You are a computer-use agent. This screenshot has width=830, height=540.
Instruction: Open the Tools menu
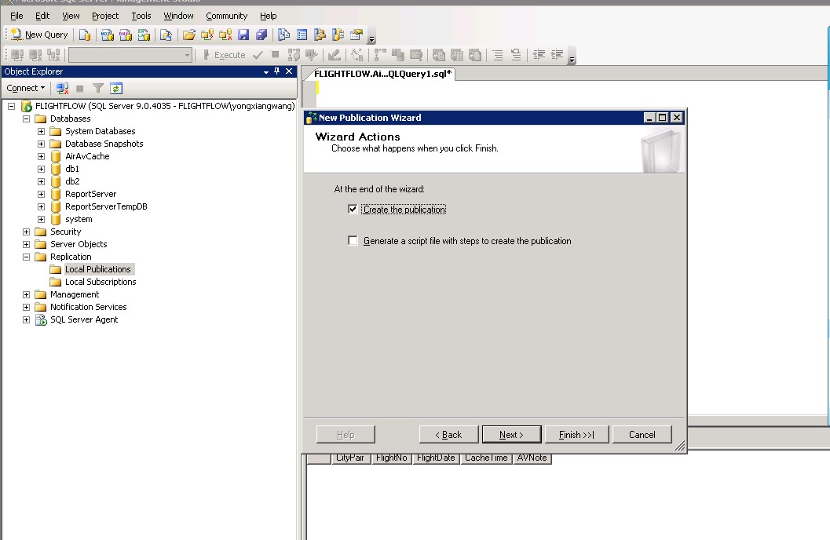coord(141,16)
